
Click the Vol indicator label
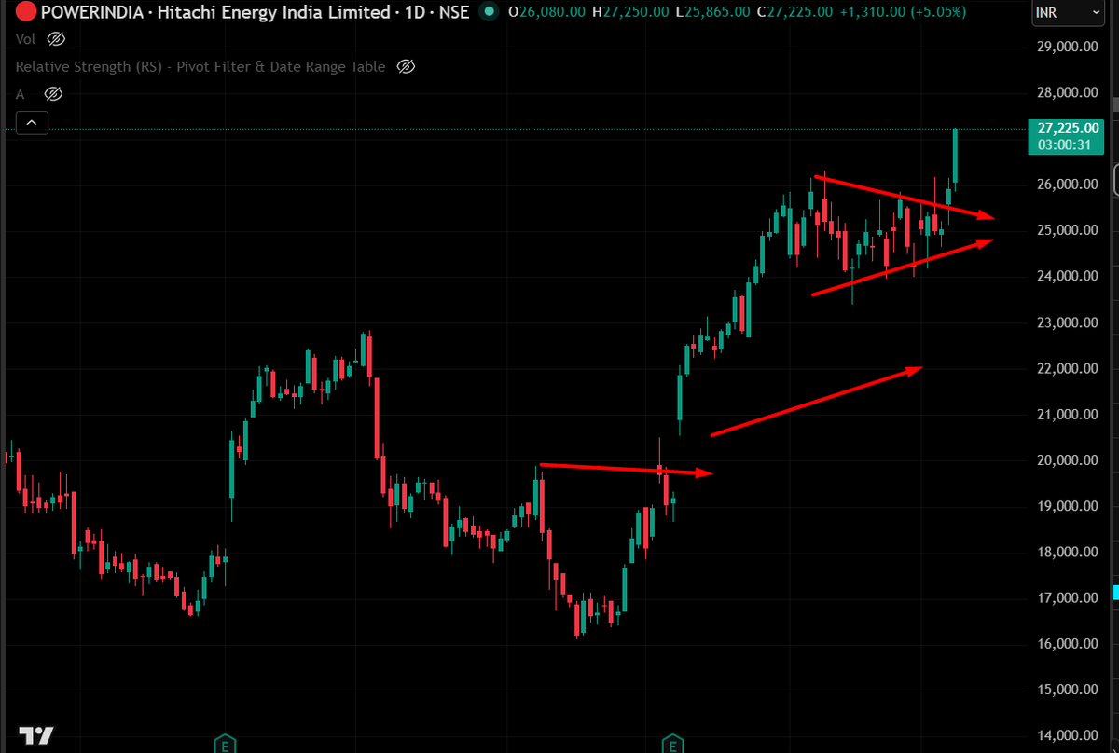coord(25,39)
